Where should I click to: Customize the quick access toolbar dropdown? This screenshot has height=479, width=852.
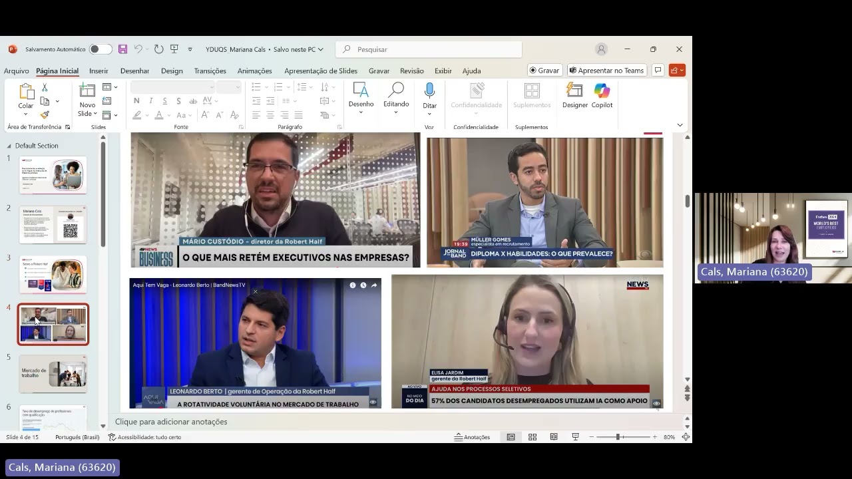click(x=190, y=49)
